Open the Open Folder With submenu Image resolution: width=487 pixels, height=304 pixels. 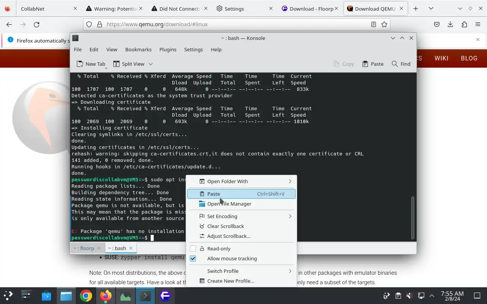[x=241, y=181]
